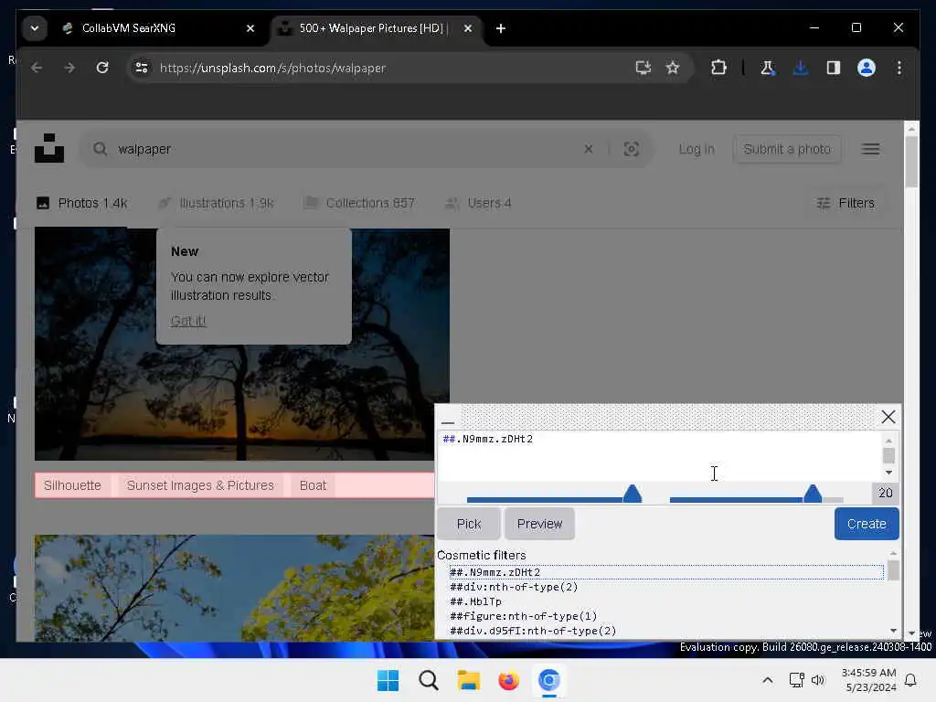The height and width of the screenshot is (702, 936).
Task: Open the tab search dropdown arrow
Action: click(35, 28)
